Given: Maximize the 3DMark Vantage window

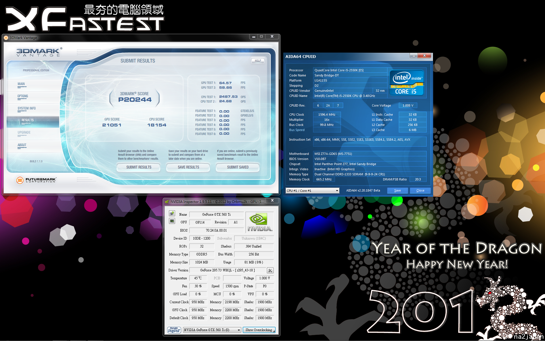Looking at the screenshot, I should pyautogui.click(x=261, y=37).
